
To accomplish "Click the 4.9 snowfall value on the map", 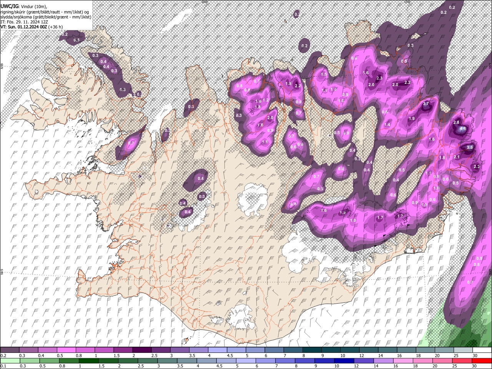I will click(463, 129).
